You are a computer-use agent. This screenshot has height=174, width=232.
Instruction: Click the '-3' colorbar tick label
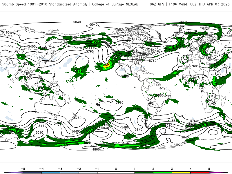[60, 169]
